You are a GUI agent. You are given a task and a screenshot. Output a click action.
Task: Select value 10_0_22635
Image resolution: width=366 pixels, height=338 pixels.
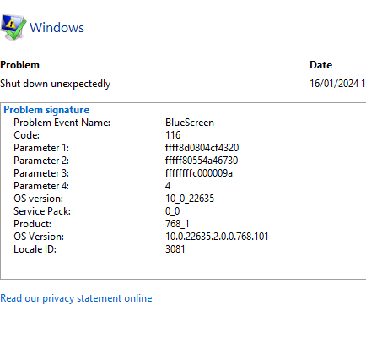pyautogui.click(x=190, y=199)
